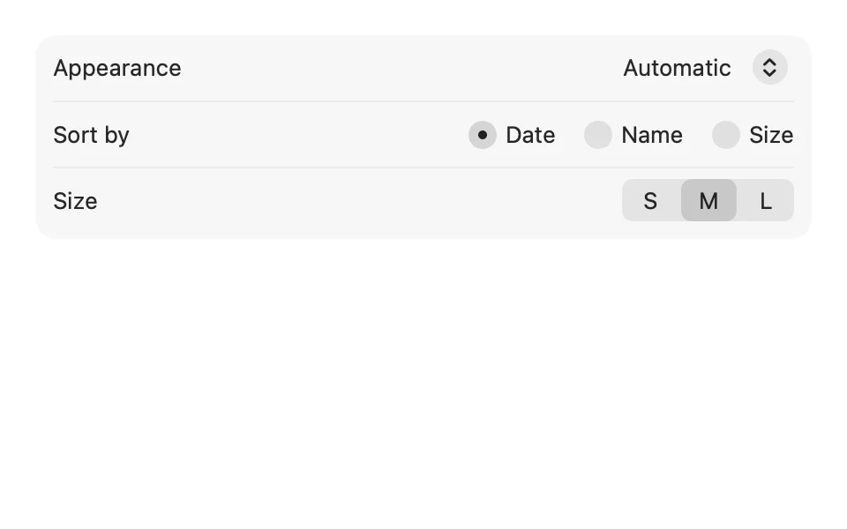Switch sorting to Size

(725, 135)
